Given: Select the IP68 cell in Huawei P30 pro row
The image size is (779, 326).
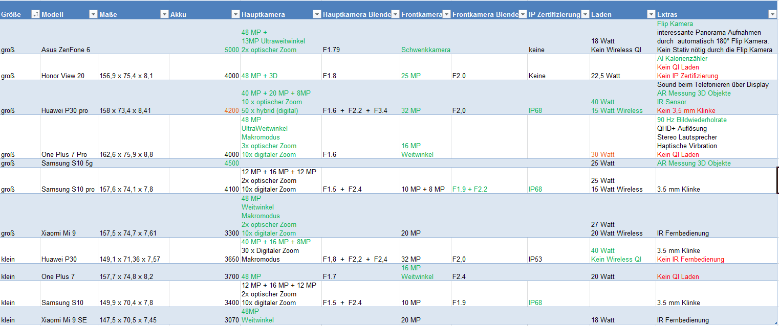Looking at the screenshot, I should (558, 98).
